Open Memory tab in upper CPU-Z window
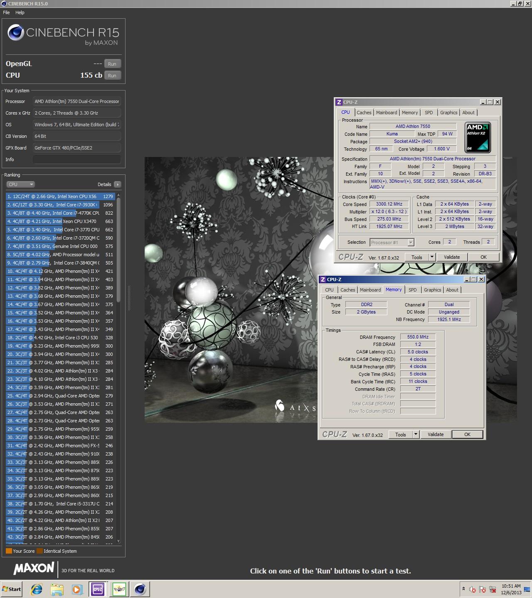The width and height of the screenshot is (532, 598). point(410,113)
